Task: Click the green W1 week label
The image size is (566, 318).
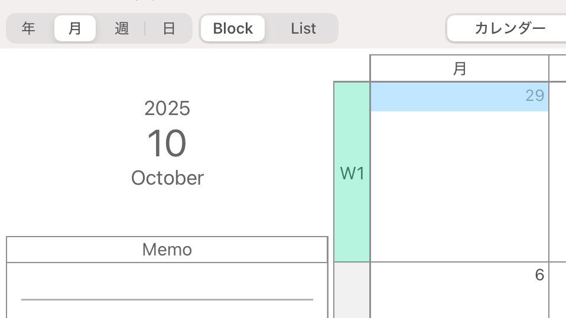Action: [352, 173]
